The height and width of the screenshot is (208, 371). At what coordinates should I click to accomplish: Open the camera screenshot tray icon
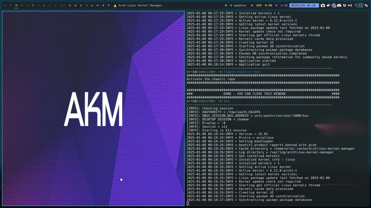coord(323,5)
